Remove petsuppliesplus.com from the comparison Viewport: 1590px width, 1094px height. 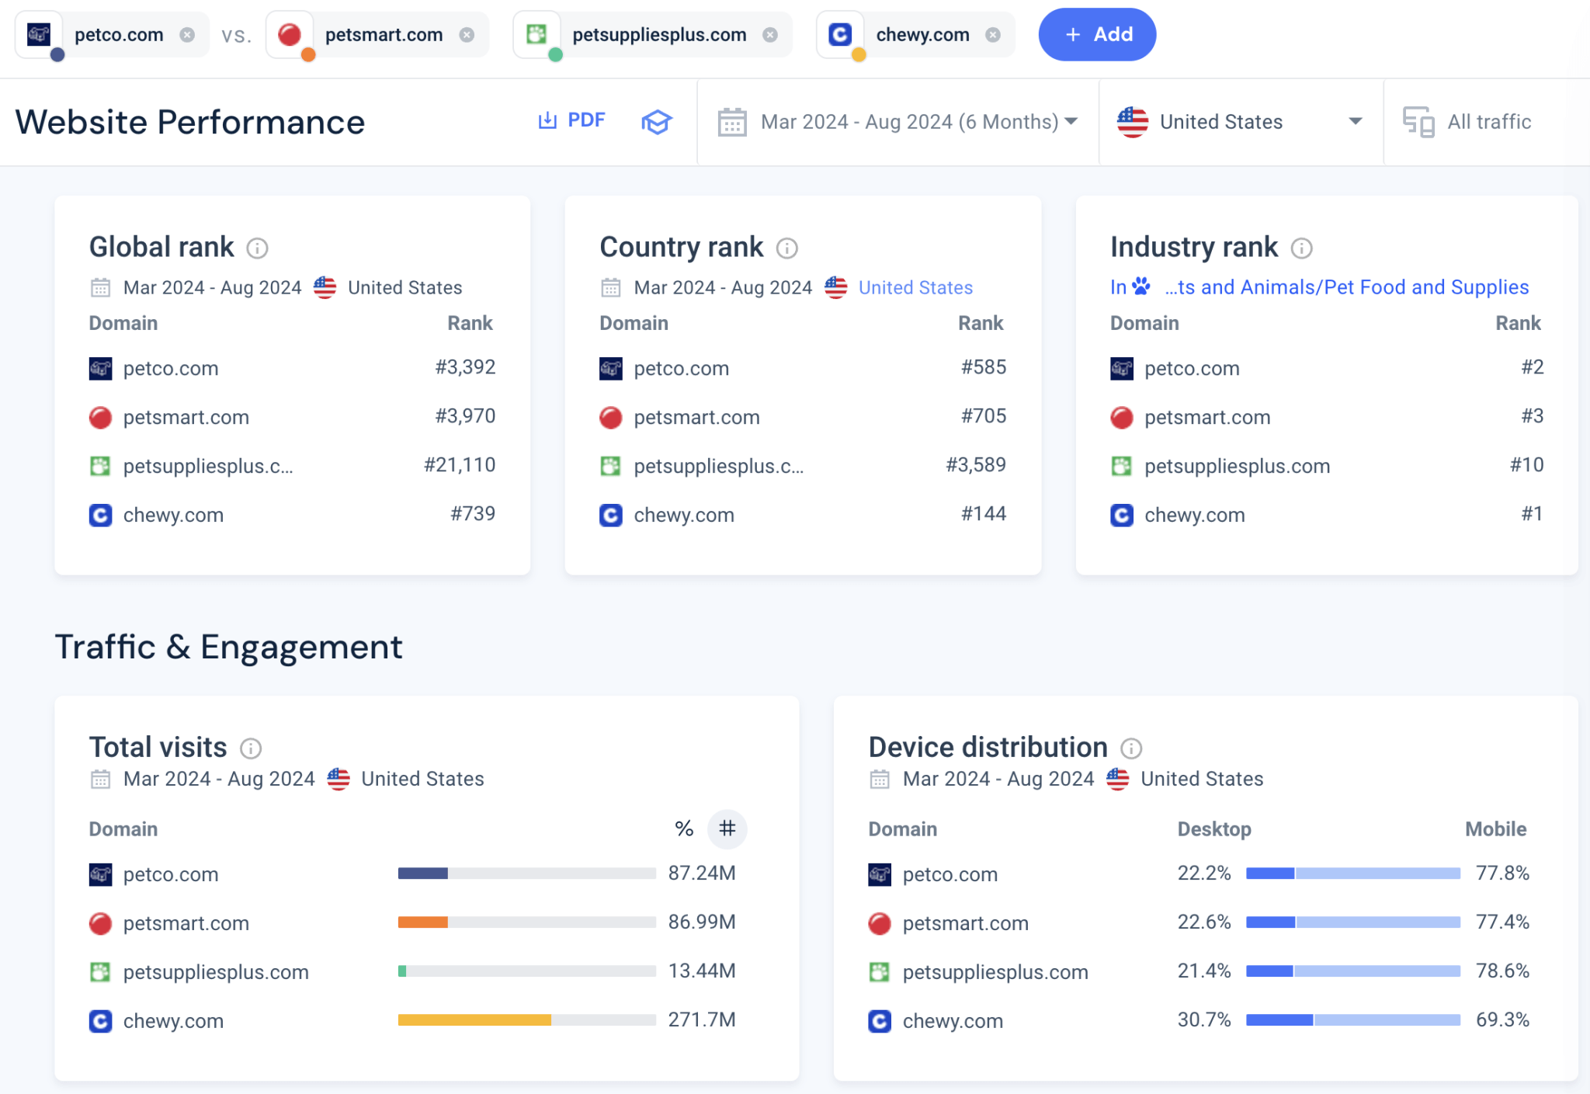(x=770, y=35)
